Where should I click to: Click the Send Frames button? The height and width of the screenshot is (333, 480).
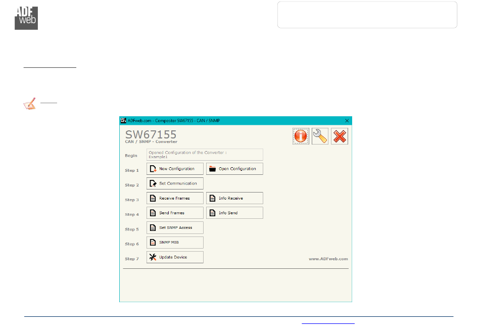pyautogui.click(x=175, y=213)
